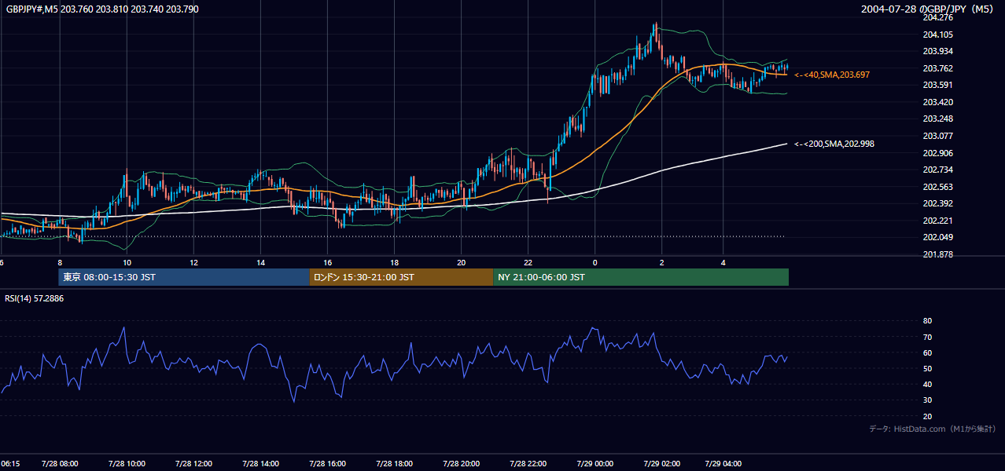The width and height of the screenshot is (1005, 471).
Task: Click the 40 SMA label reading 203.697
Action: click(x=832, y=75)
